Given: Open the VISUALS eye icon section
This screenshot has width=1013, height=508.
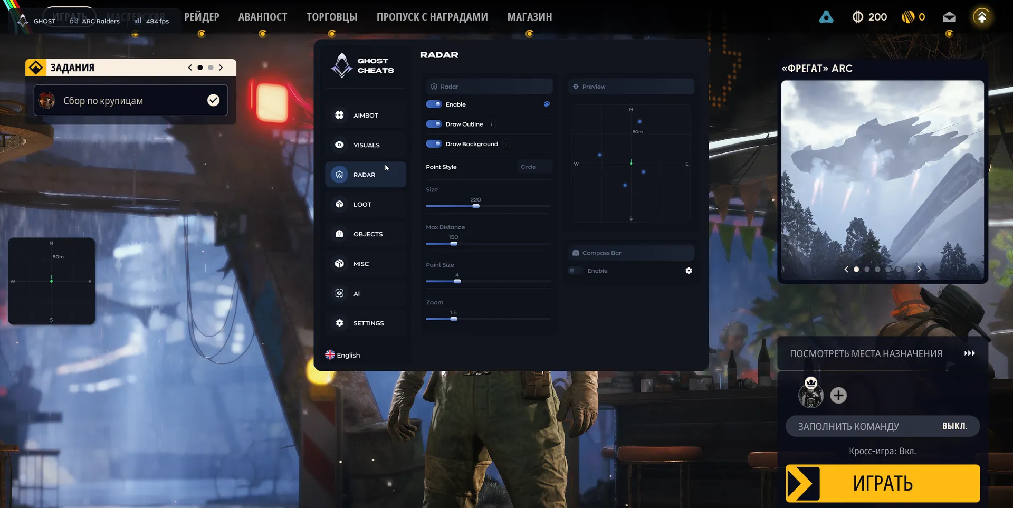Looking at the screenshot, I should pyautogui.click(x=339, y=145).
